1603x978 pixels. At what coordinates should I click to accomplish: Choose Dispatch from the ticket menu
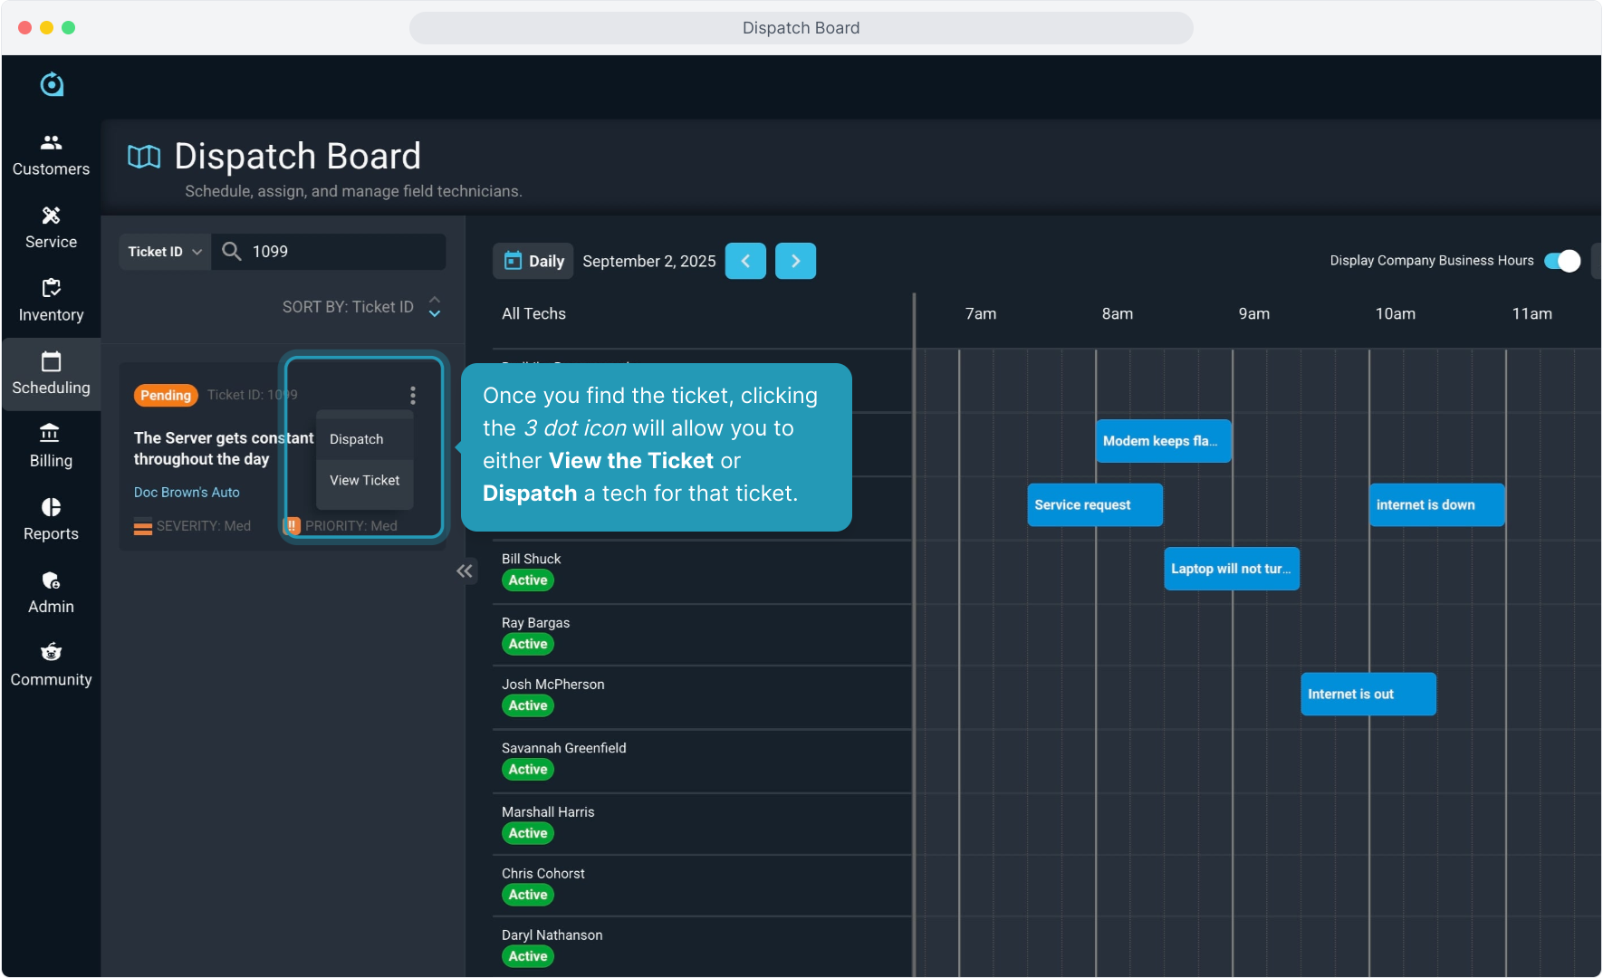(357, 439)
